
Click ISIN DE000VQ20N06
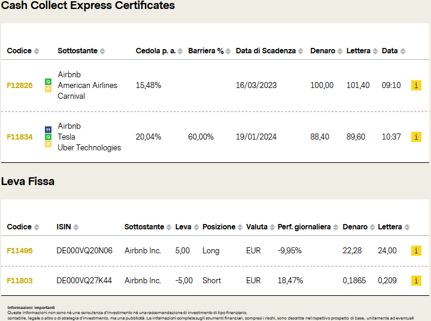pyautogui.click(x=84, y=250)
